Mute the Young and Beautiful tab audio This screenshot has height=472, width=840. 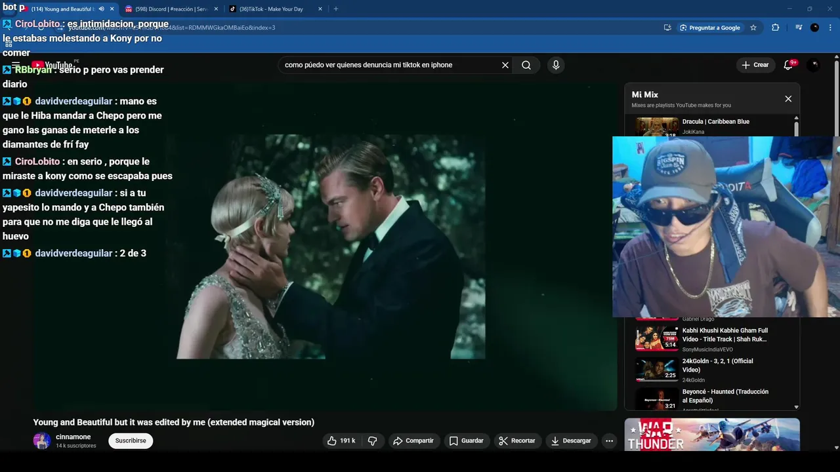tap(101, 9)
